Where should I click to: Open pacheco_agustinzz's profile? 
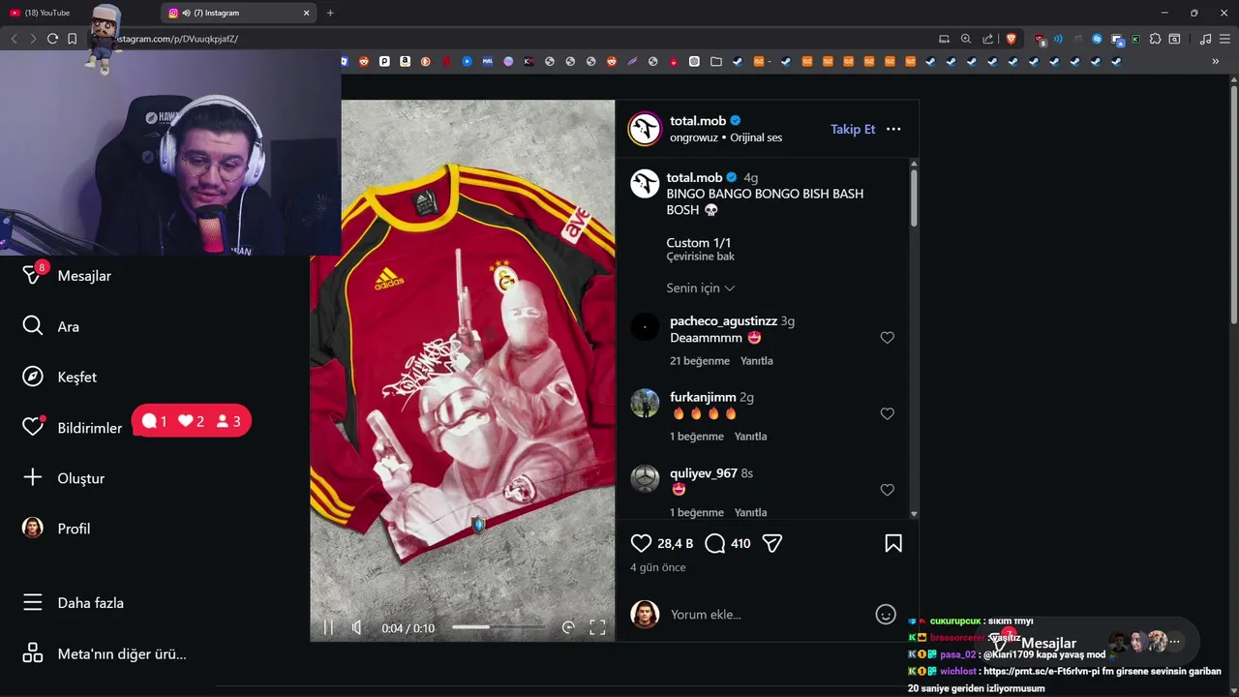[723, 320]
